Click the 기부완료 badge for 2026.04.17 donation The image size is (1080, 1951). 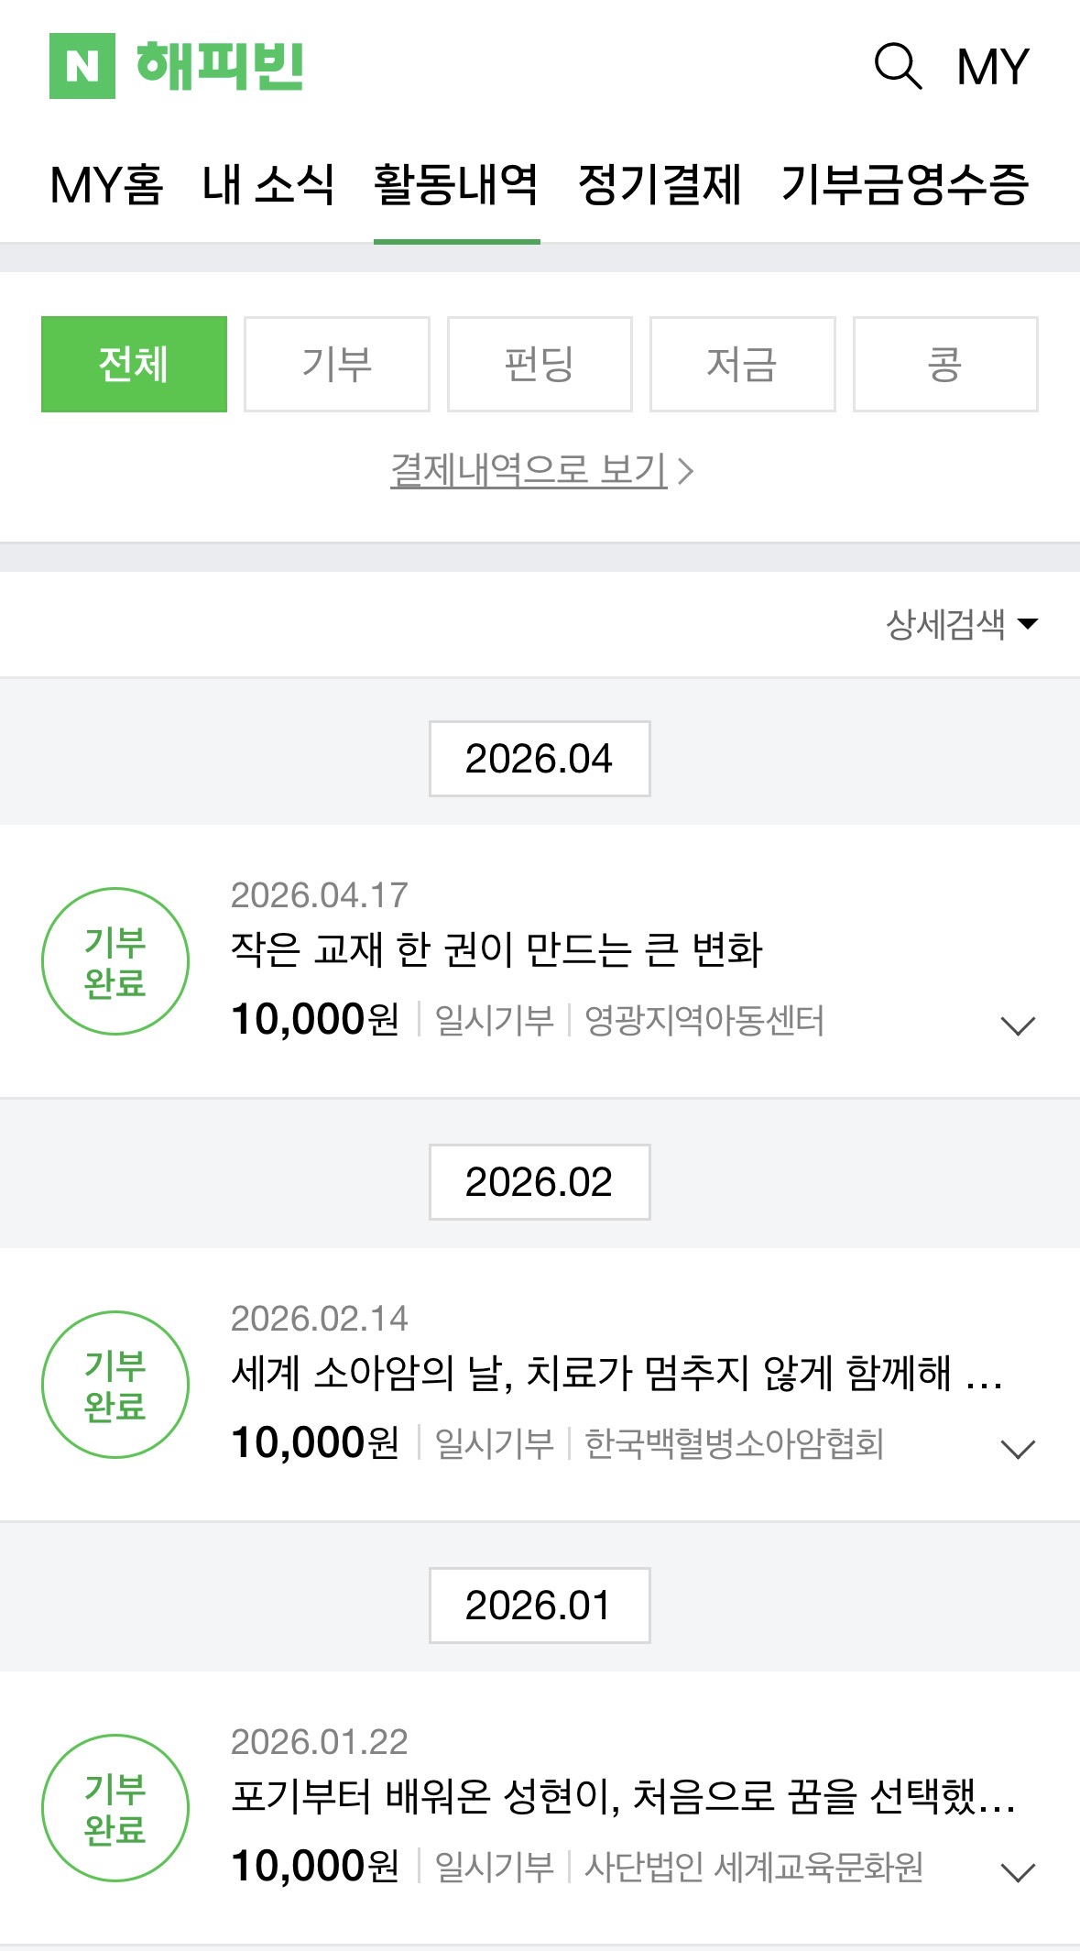[115, 961]
